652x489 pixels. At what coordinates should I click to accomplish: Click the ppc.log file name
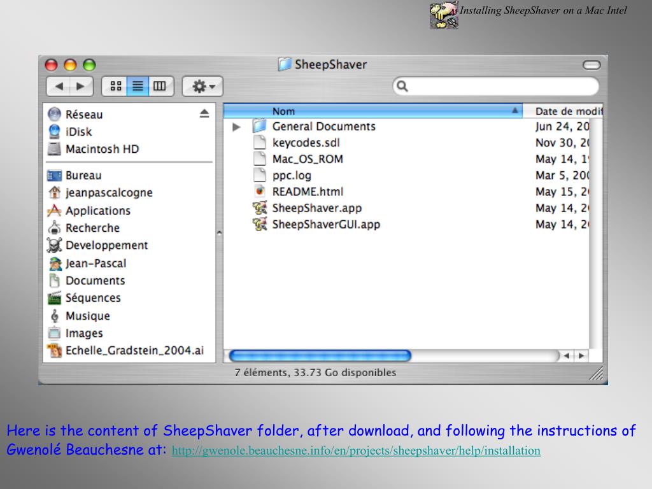(292, 176)
